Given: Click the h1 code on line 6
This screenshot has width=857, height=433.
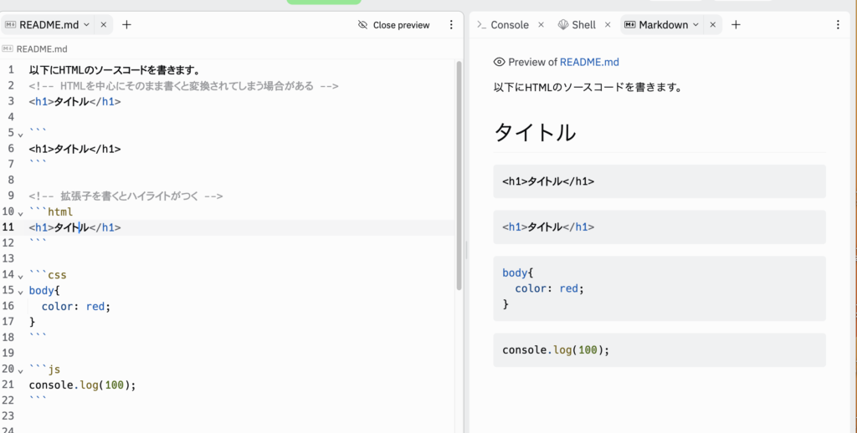Looking at the screenshot, I should (x=74, y=149).
